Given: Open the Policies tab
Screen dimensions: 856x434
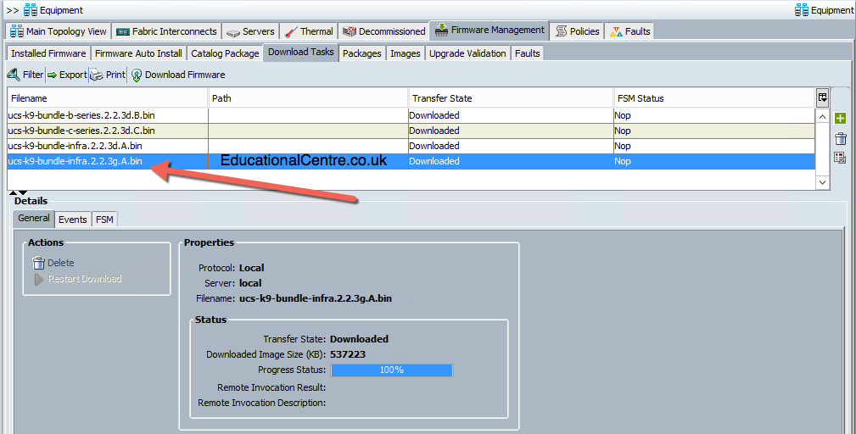Looking at the screenshot, I should 578,31.
